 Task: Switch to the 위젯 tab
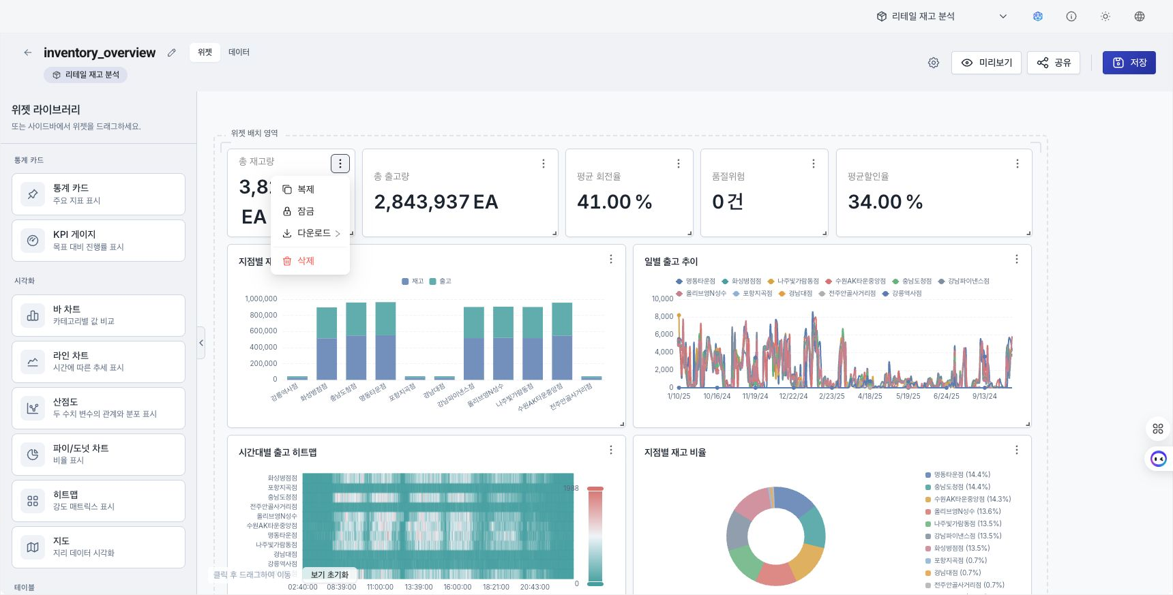[x=205, y=52]
